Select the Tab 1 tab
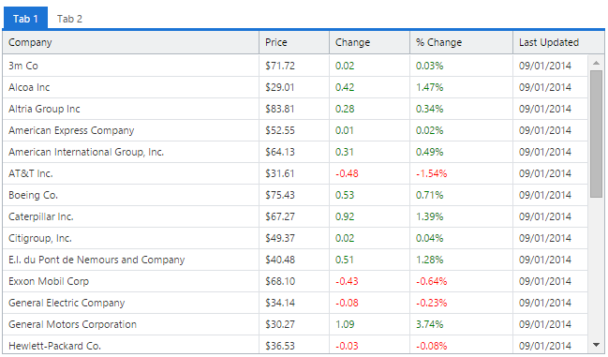This screenshot has height=357, width=608. [x=25, y=19]
